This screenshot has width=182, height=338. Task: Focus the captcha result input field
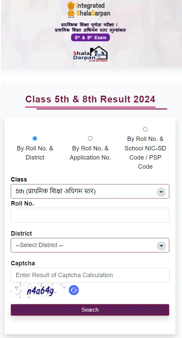pos(90,275)
